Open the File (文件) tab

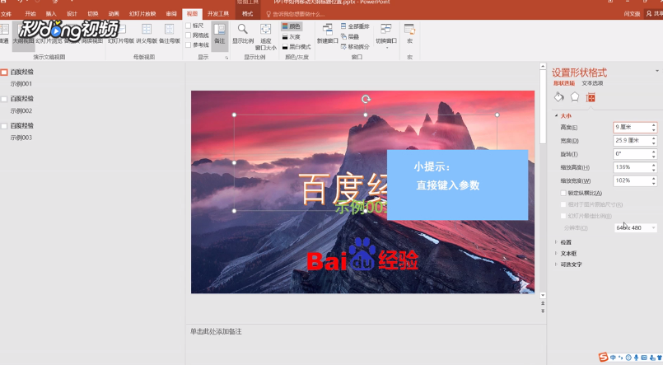[7, 14]
